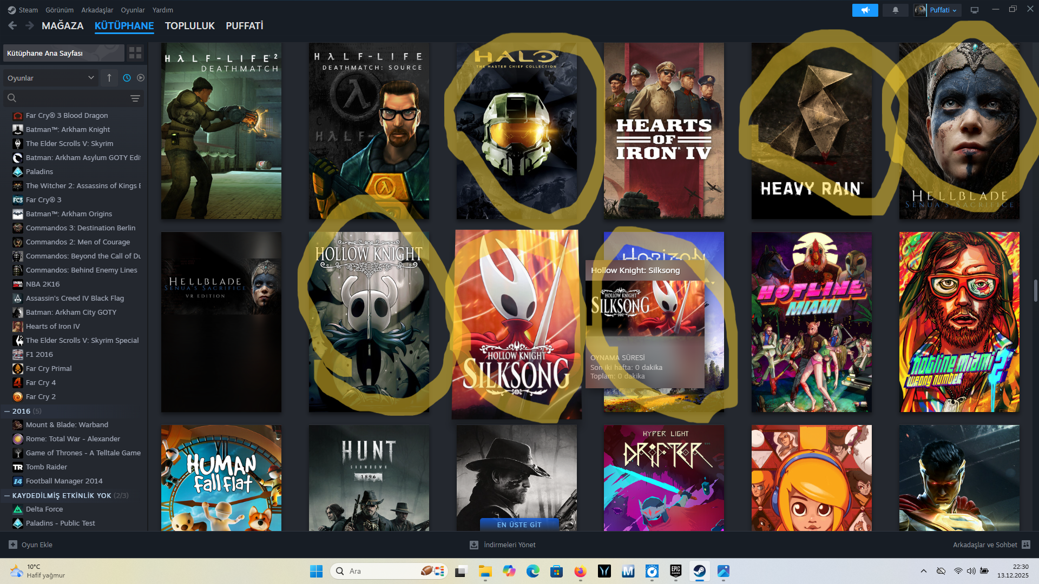Open Arkadaşlar ve Sohbet chat icon
Image resolution: width=1039 pixels, height=584 pixels.
[1026, 545]
